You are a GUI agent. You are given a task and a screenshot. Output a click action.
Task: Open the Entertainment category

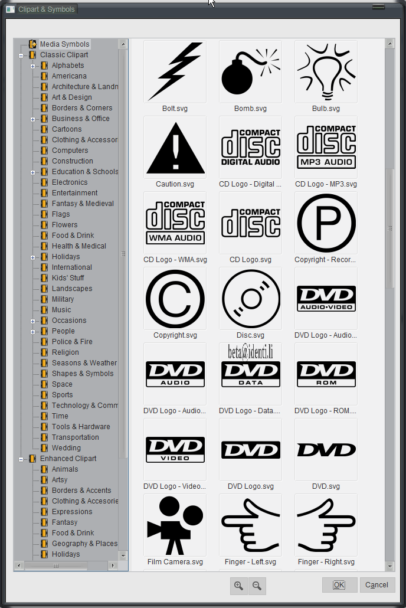coord(74,192)
